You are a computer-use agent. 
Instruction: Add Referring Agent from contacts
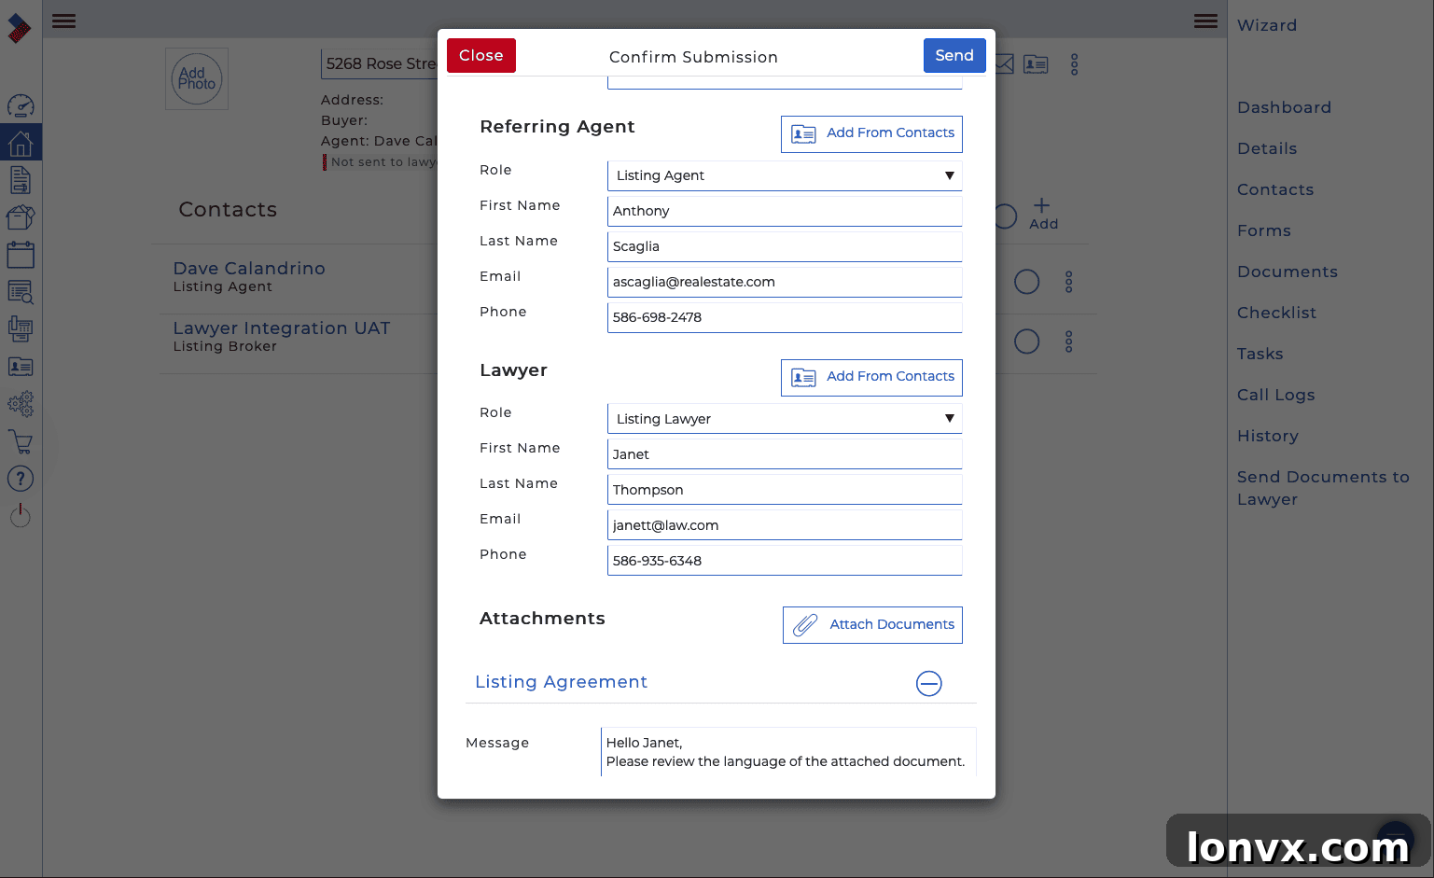(x=871, y=133)
